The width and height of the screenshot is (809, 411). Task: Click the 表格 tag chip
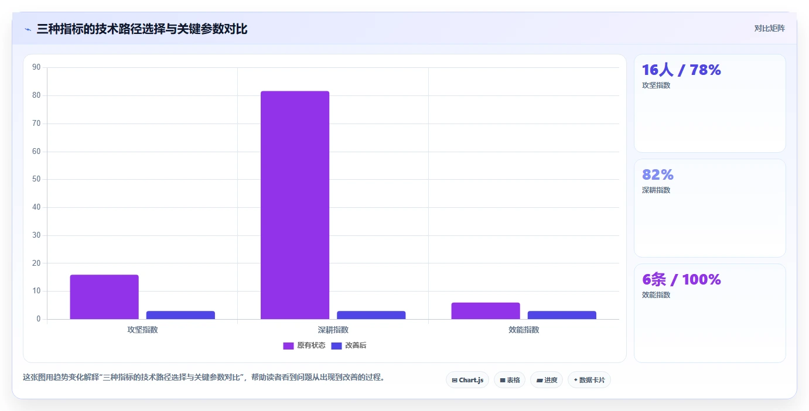[x=510, y=380]
